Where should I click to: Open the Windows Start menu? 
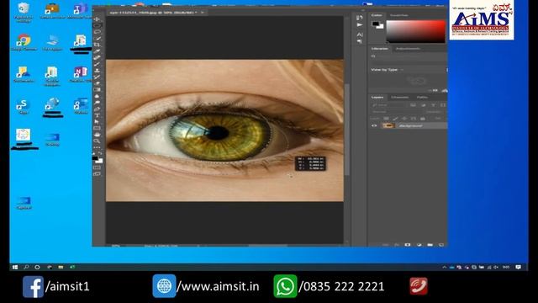pos(15,268)
